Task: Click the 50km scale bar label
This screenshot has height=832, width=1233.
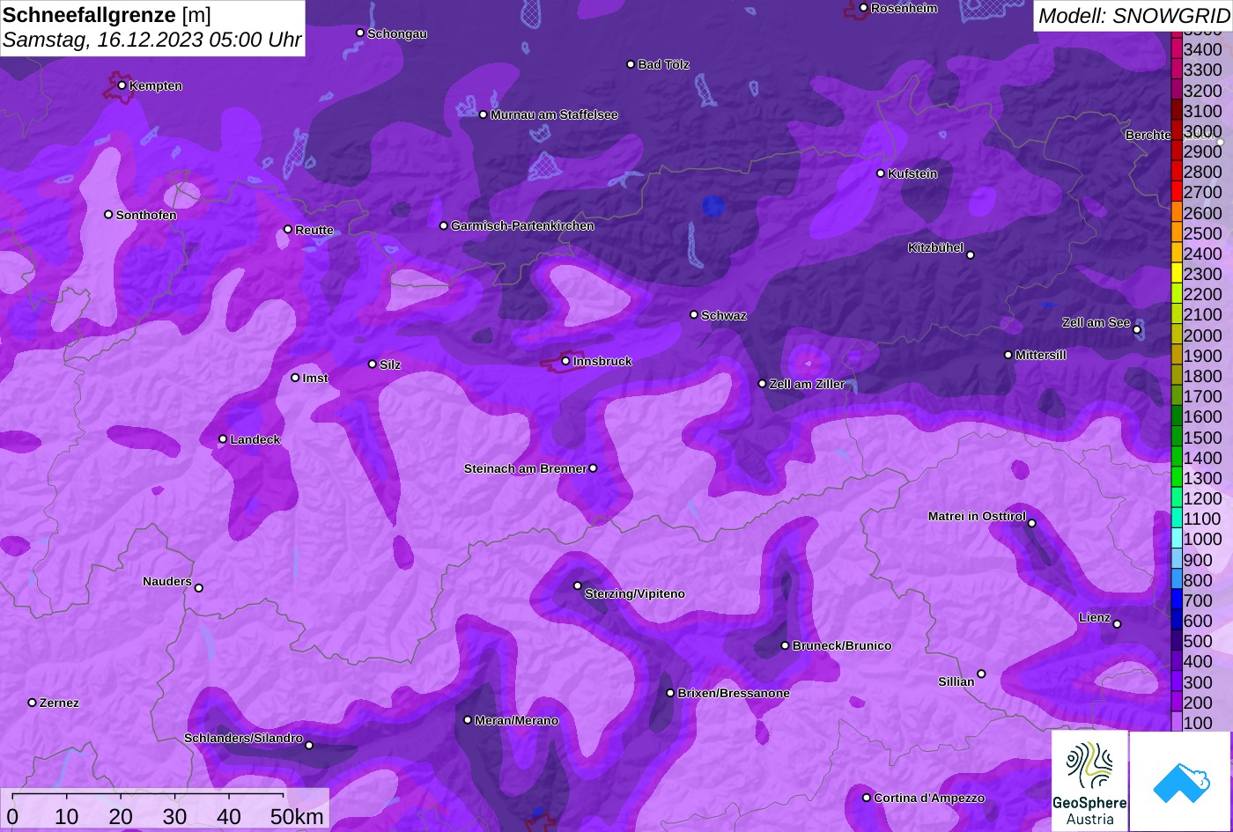Action: point(297,816)
